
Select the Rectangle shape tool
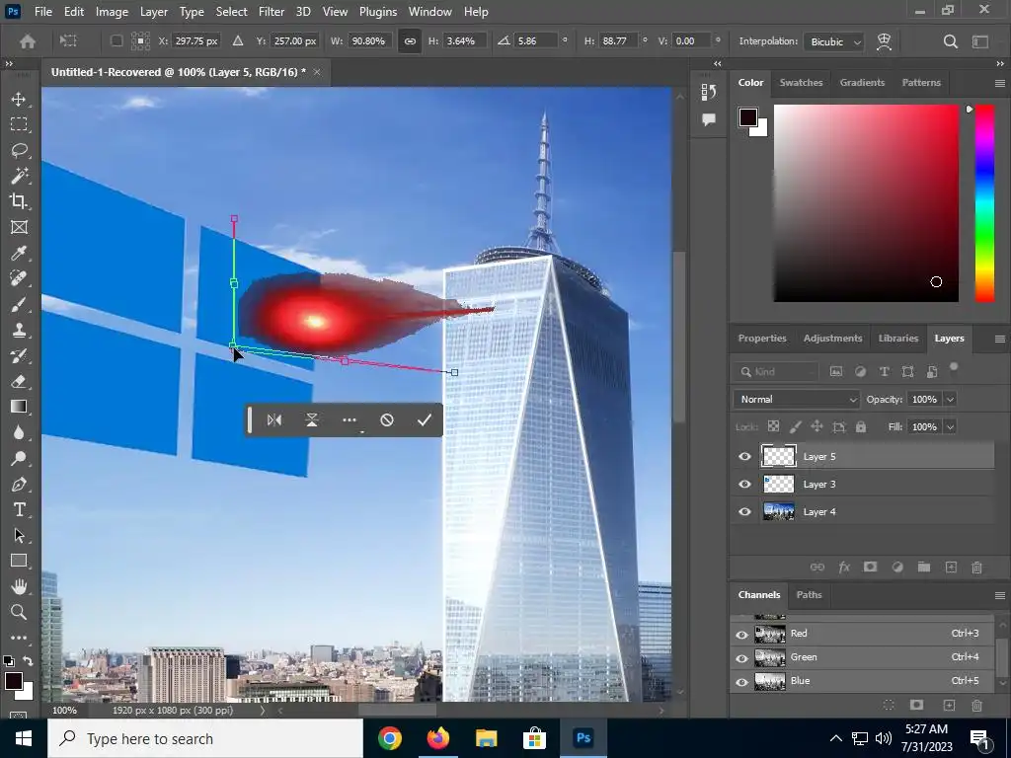coord(19,561)
